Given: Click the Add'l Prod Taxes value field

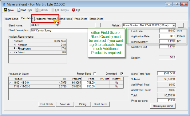Looking at the screenshot, I should click(166, 90).
